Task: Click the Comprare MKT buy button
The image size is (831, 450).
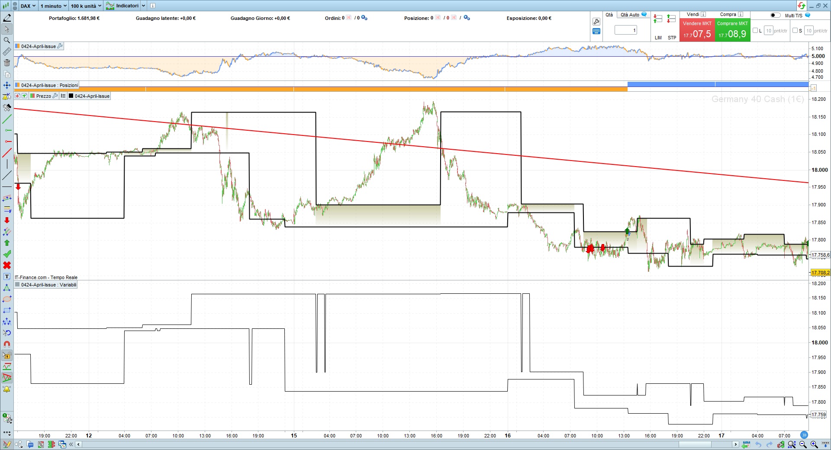Action: pos(732,30)
